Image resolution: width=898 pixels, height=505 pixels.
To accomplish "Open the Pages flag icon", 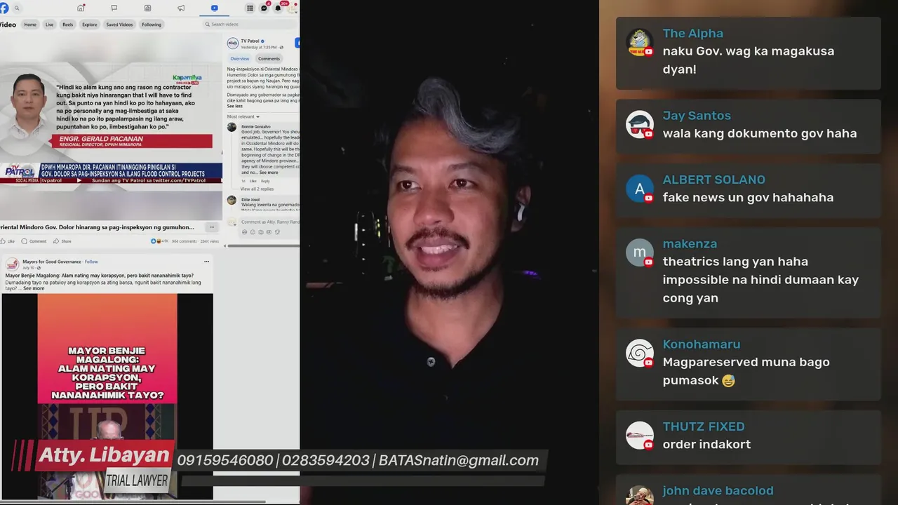I will [114, 8].
